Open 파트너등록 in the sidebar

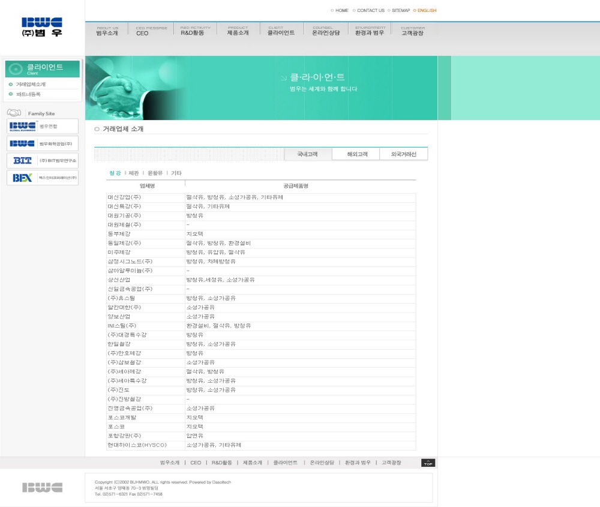tap(28, 94)
